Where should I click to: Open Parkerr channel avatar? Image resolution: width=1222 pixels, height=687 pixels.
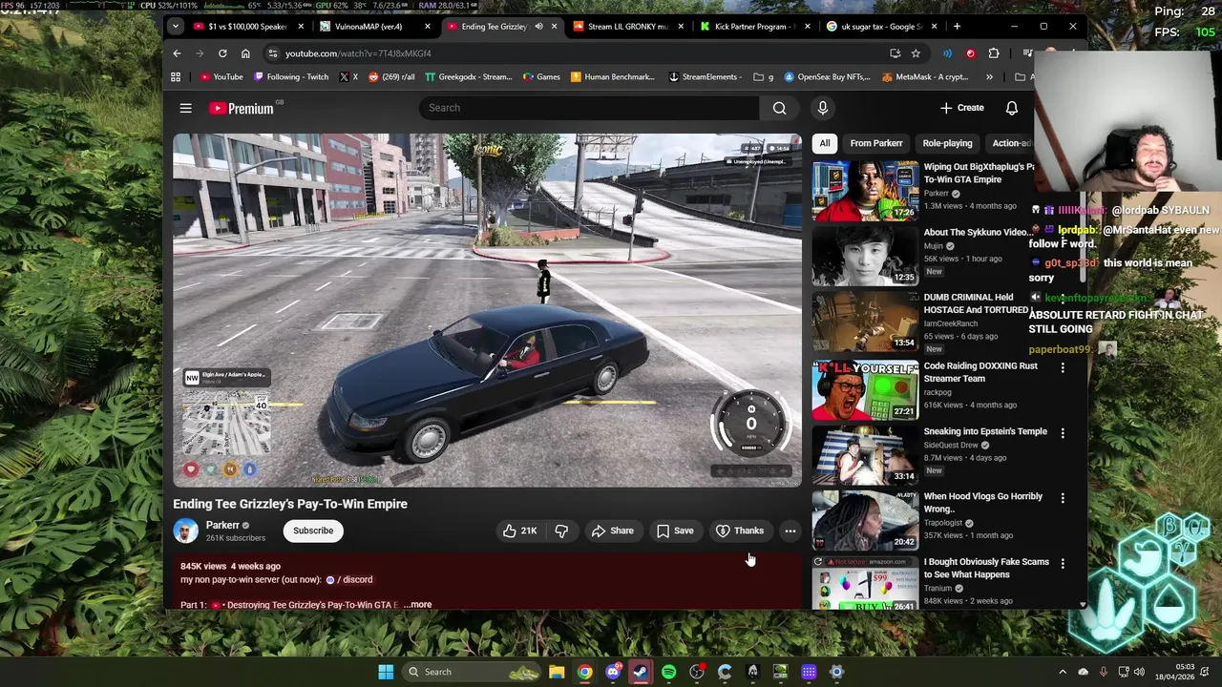[x=185, y=531]
